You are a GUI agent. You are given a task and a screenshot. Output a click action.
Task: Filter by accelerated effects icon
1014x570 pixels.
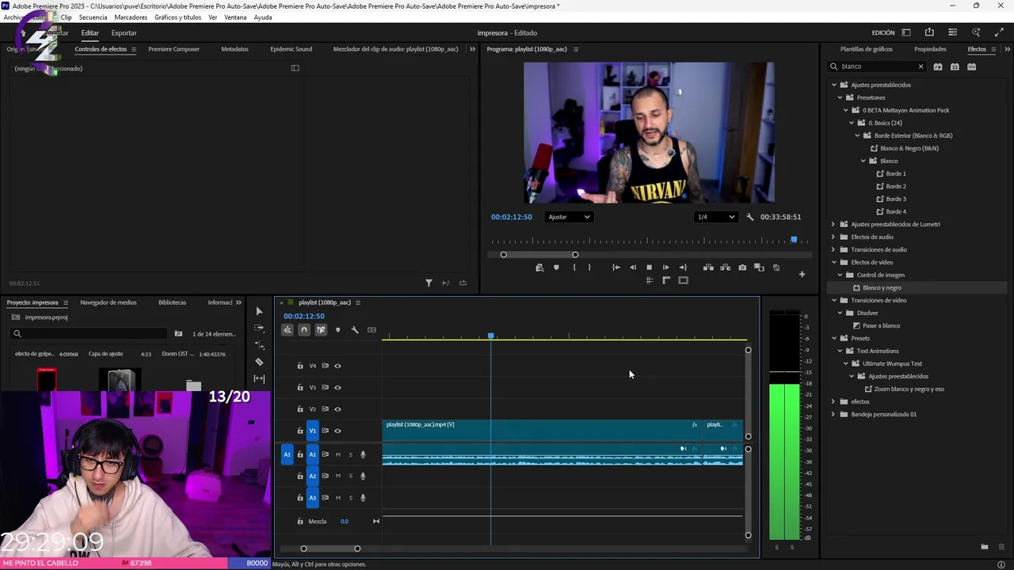click(x=938, y=66)
